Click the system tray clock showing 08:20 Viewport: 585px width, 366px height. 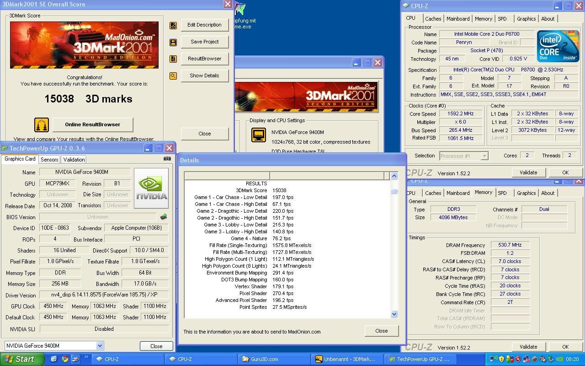(x=572, y=360)
